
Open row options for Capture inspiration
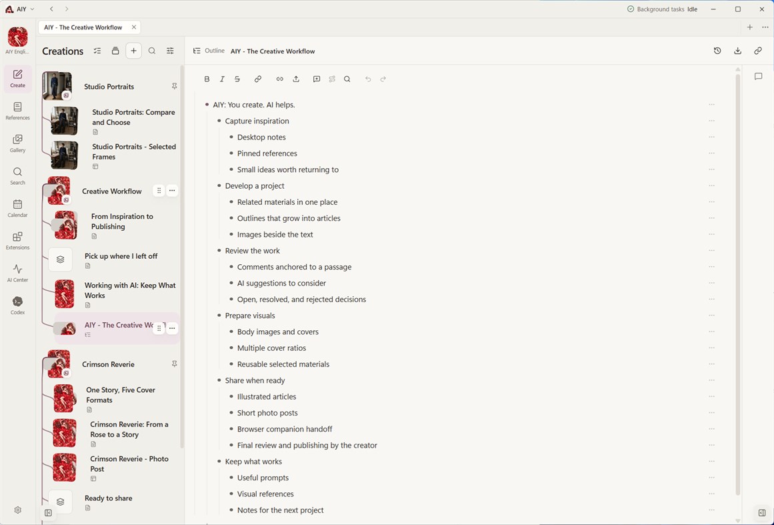click(712, 121)
